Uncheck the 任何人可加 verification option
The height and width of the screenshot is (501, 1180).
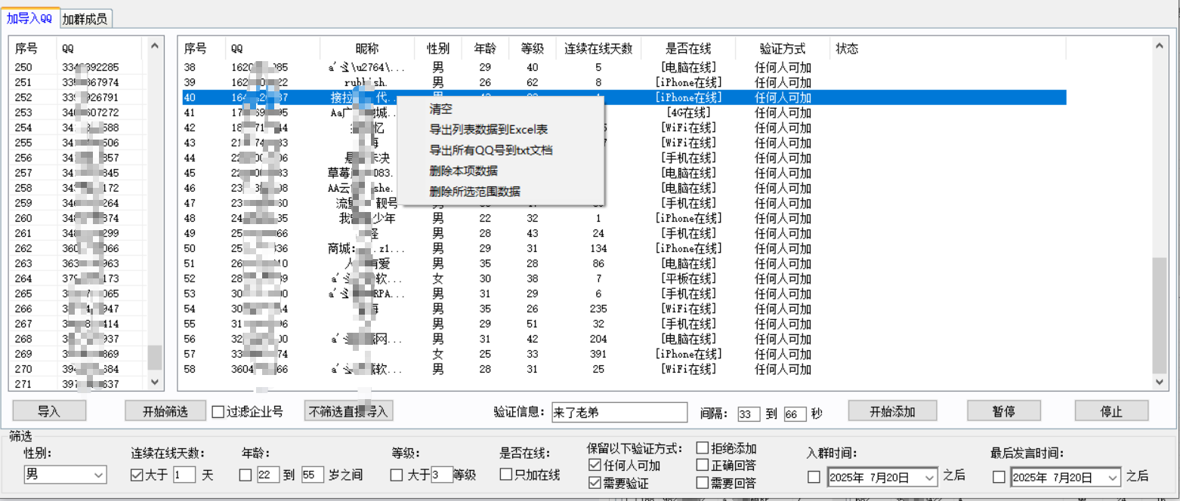coord(594,466)
